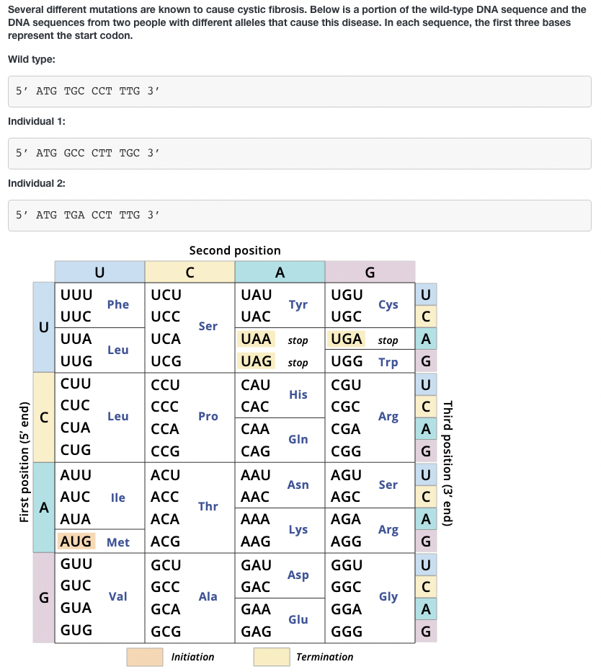The height and width of the screenshot is (672, 601).
Task: Select the wild-type DNA sequence box
Action: click(x=299, y=92)
